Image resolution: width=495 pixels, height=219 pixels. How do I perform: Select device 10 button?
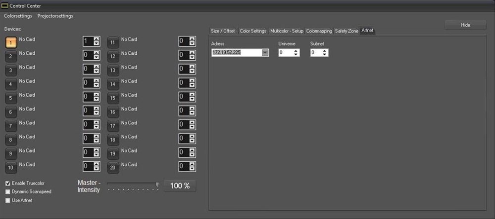point(11,168)
